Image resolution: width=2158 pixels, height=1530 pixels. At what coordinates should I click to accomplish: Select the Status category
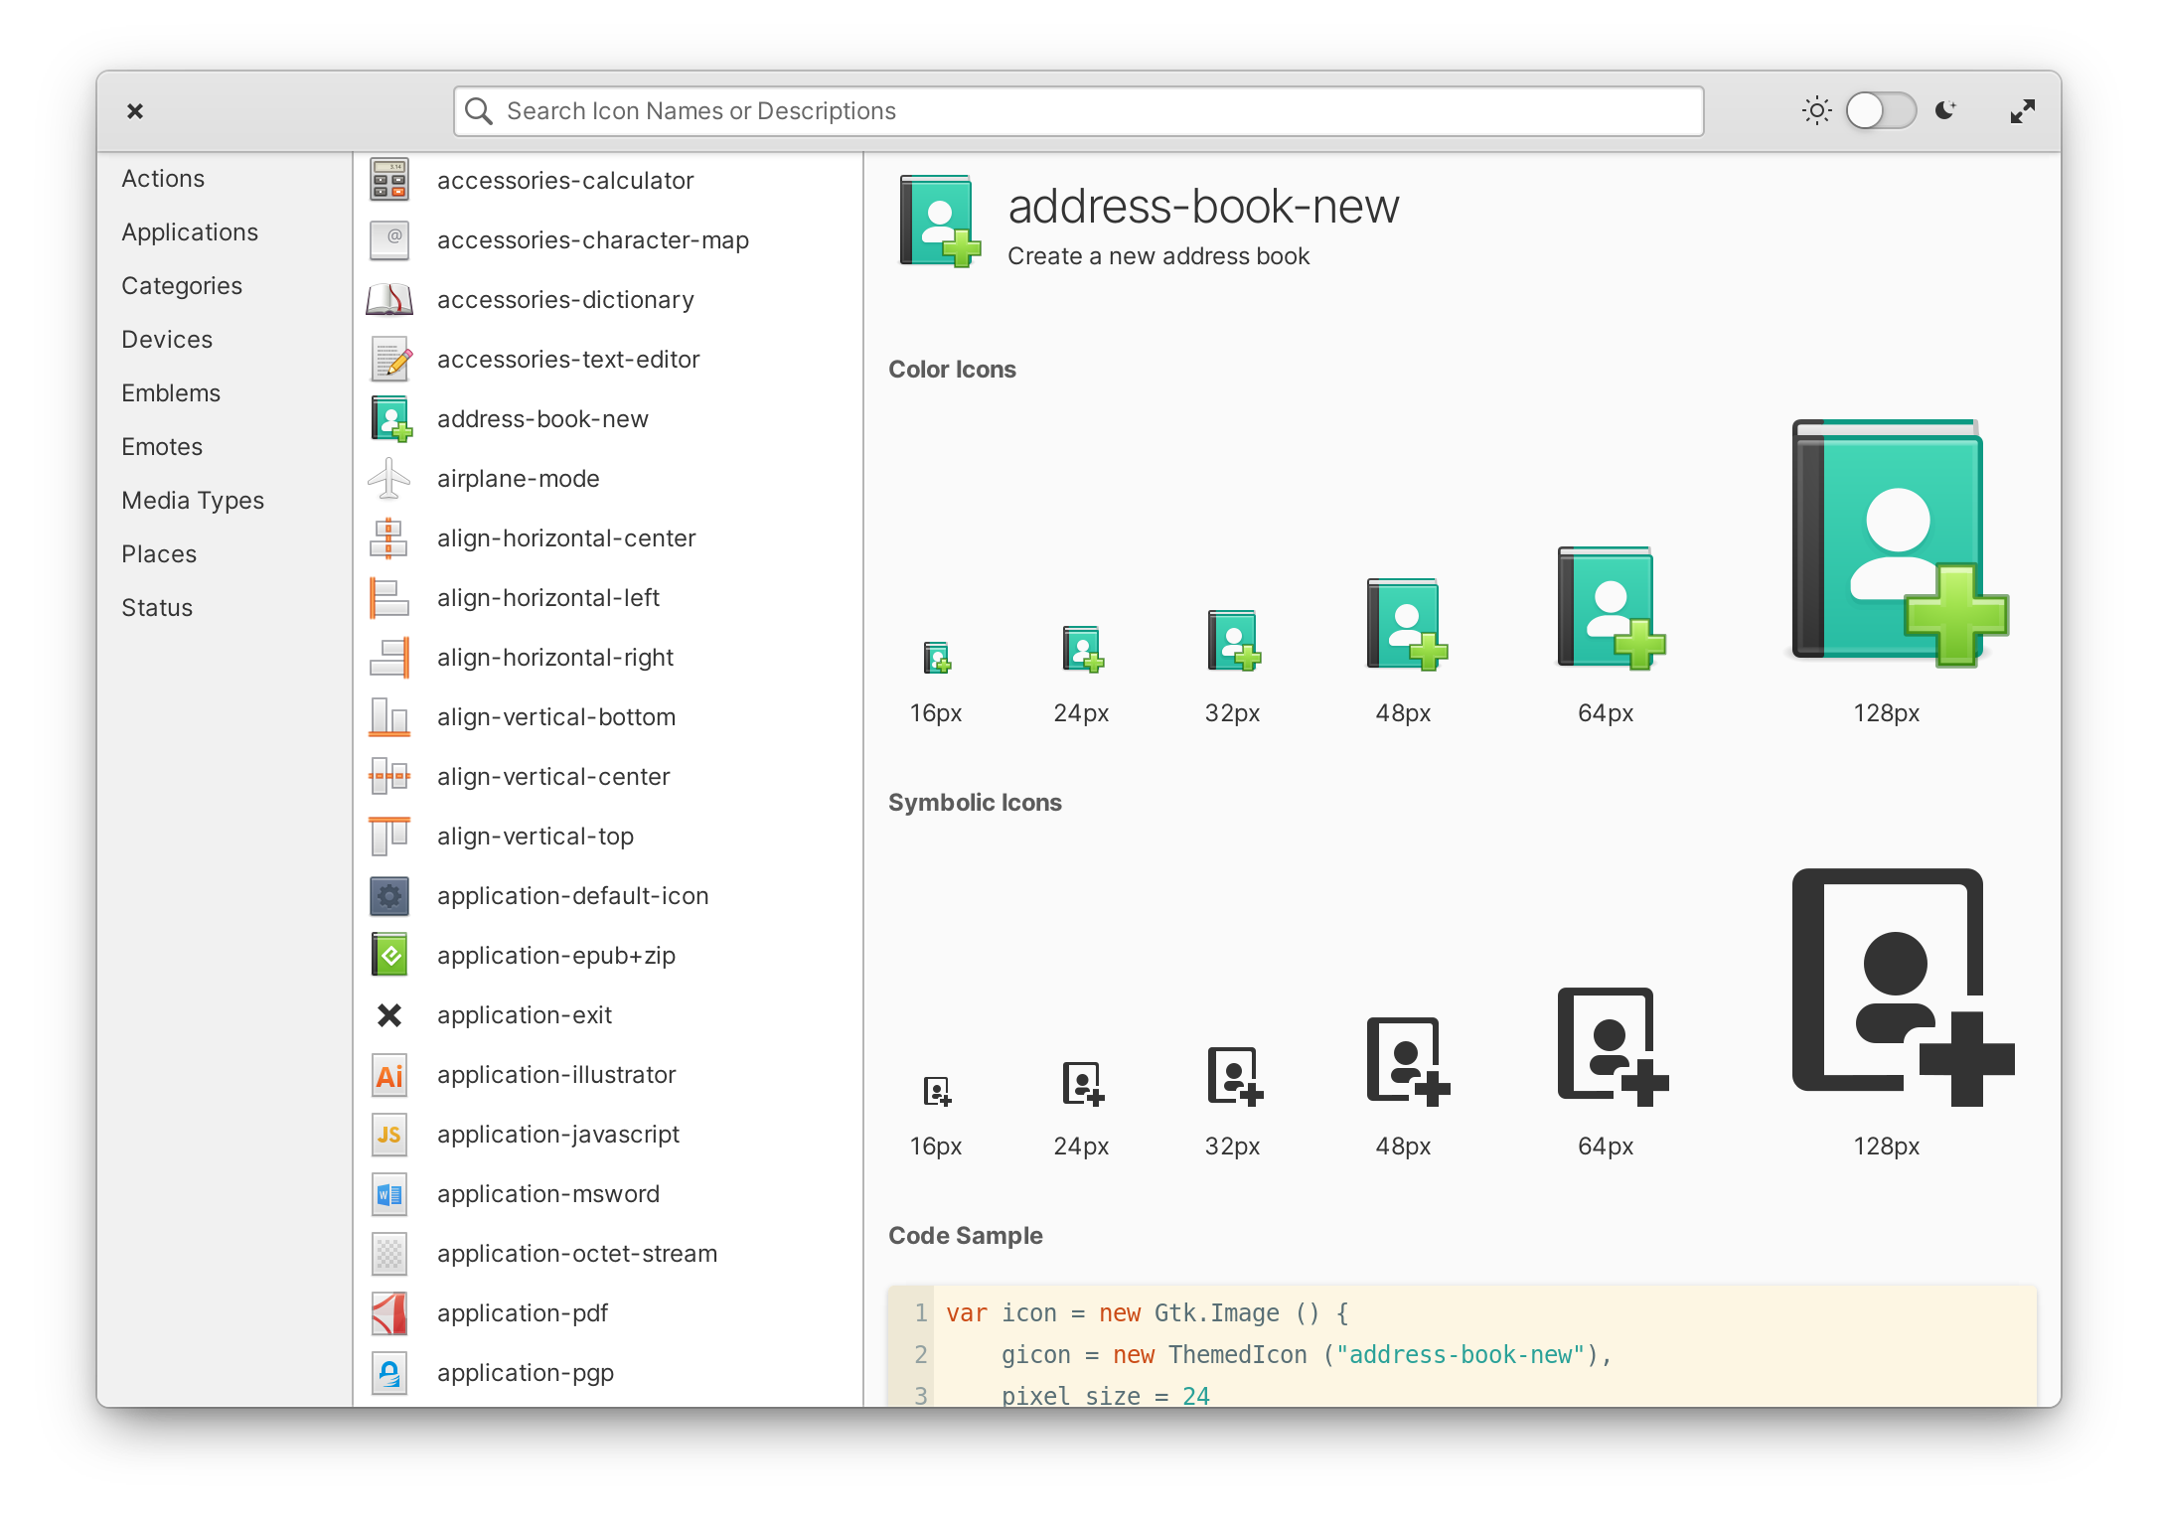coord(157,608)
